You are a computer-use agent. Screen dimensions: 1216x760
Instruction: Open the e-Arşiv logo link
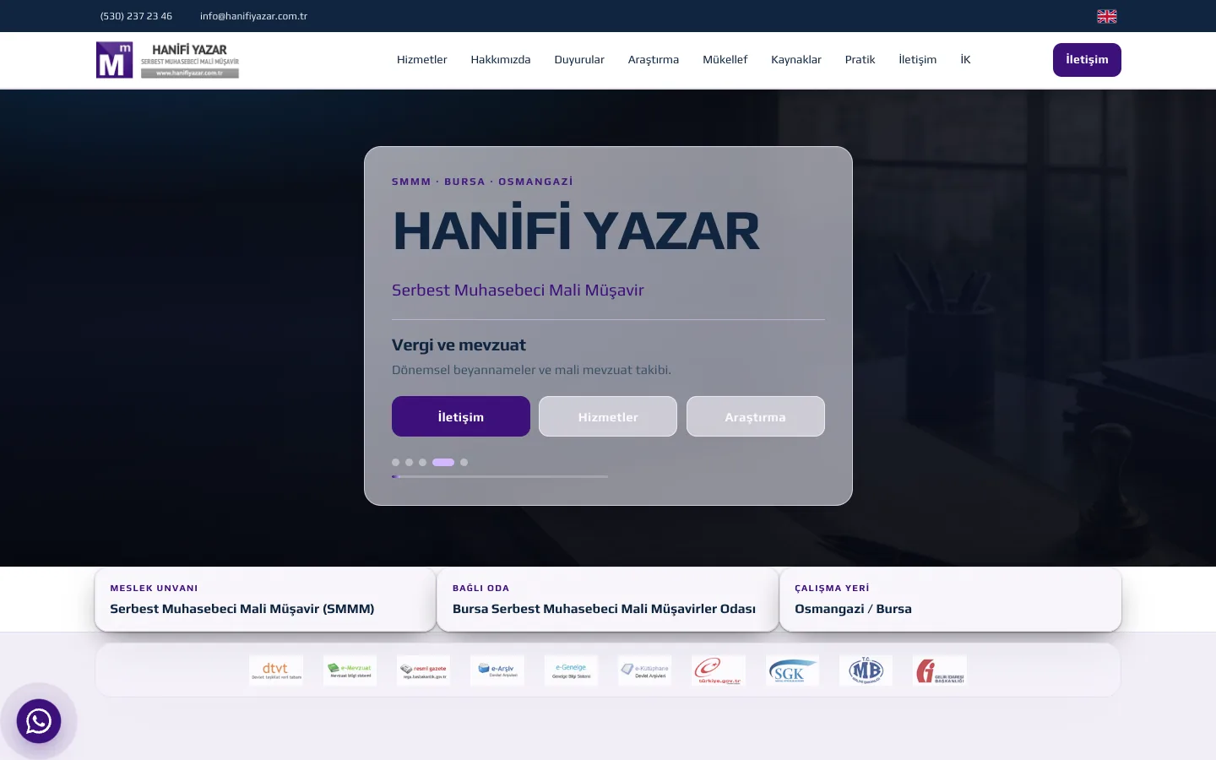[x=497, y=670]
